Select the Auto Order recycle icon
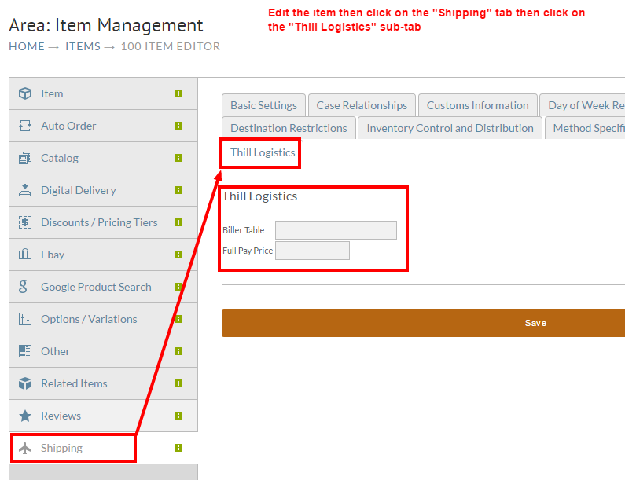Image resolution: width=625 pixels, height=480 pixels. pyautogui.click(x=25, y=126)
